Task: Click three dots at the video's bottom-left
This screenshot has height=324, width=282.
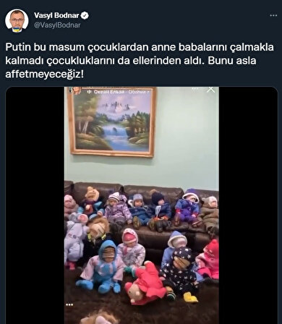Action: (x=69, y=304)
